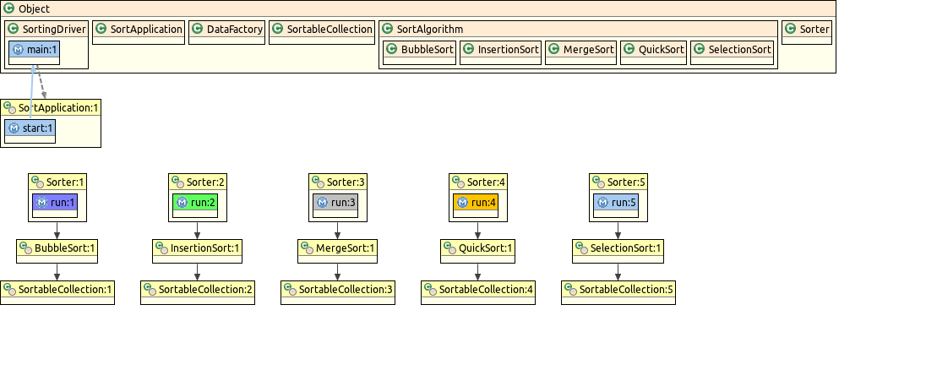Click the gray run:3 method node

tap(337, 203)
